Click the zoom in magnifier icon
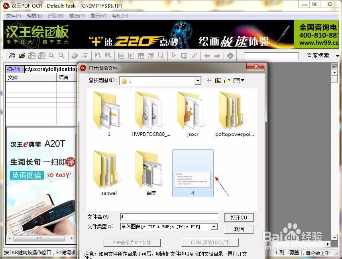The width and height of the screenshot is (342, 259). tap(51, 56)
